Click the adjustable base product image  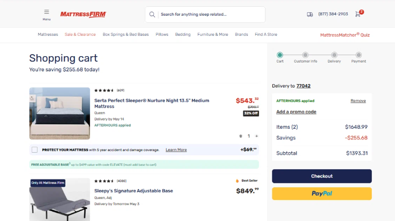[x=60, y=200]
